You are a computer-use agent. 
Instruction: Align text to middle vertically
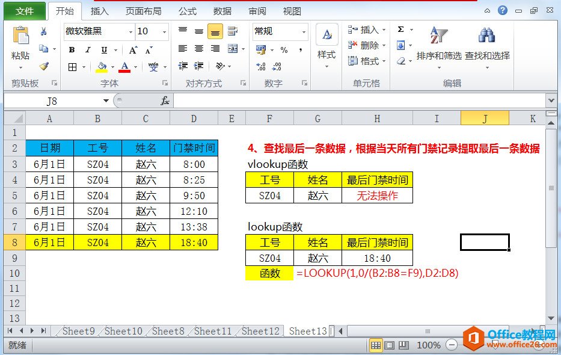pyautogui.click(x=199, y=31)
